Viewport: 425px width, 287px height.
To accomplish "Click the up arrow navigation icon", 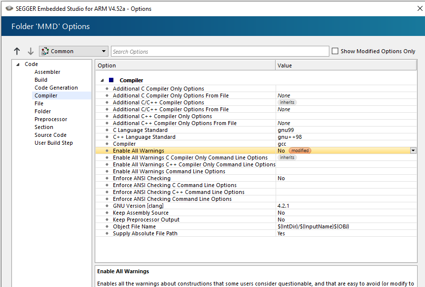I will click(17, 51).
